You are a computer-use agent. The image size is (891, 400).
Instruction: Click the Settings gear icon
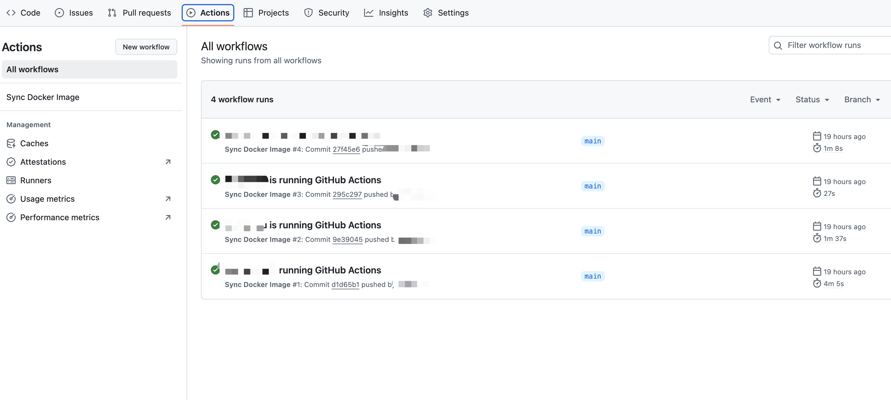tap(428, 13)
